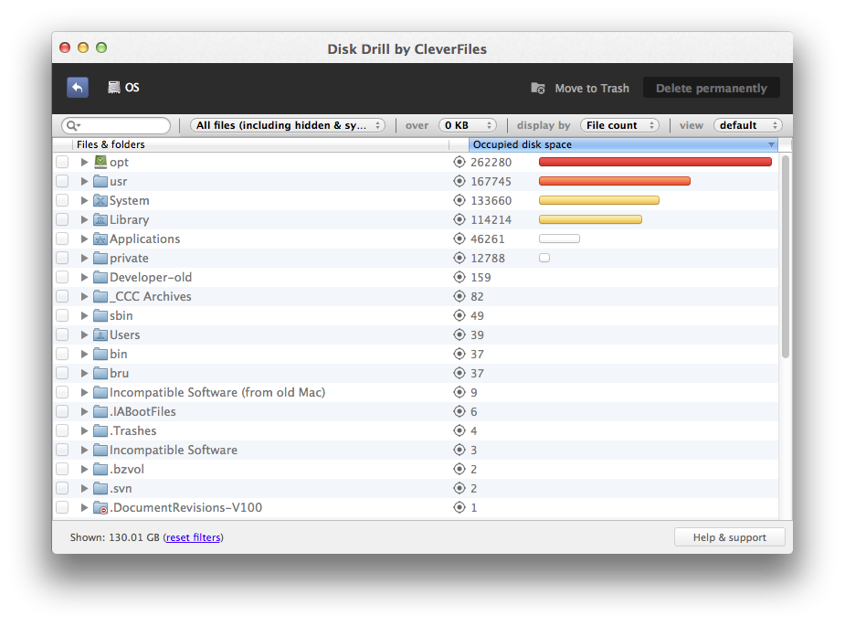
Task: Click the reset filters link
Action: pyautogui.click(x=193, y=537)
